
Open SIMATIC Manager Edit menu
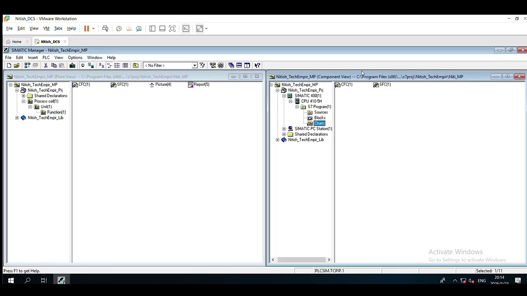(x=19, y=58)
